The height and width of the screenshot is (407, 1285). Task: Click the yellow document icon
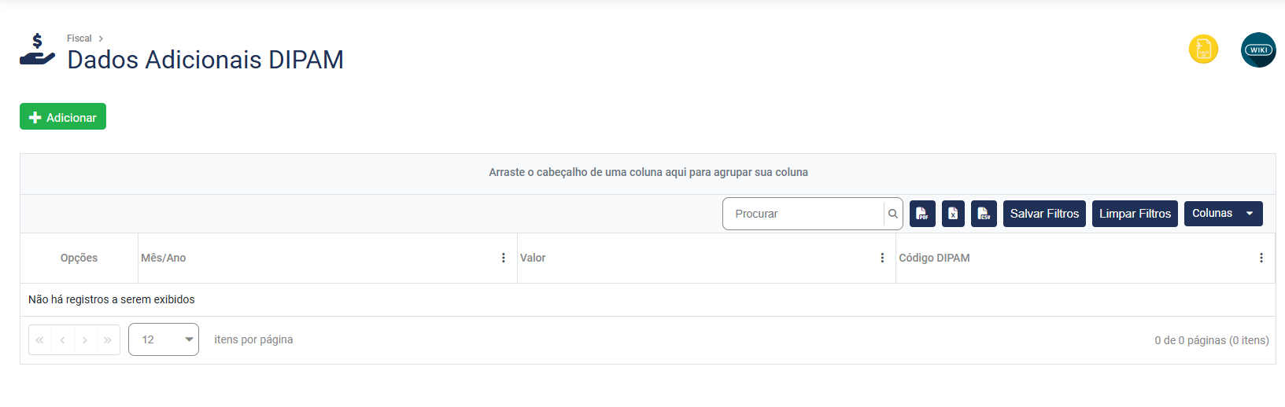(x=1203, y=49)
